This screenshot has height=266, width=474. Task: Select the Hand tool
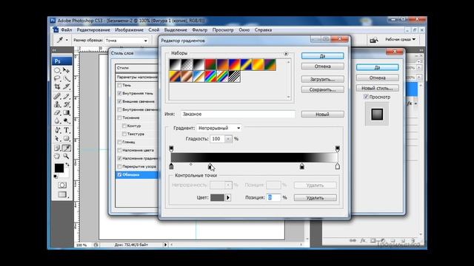(x=57, y=156)
